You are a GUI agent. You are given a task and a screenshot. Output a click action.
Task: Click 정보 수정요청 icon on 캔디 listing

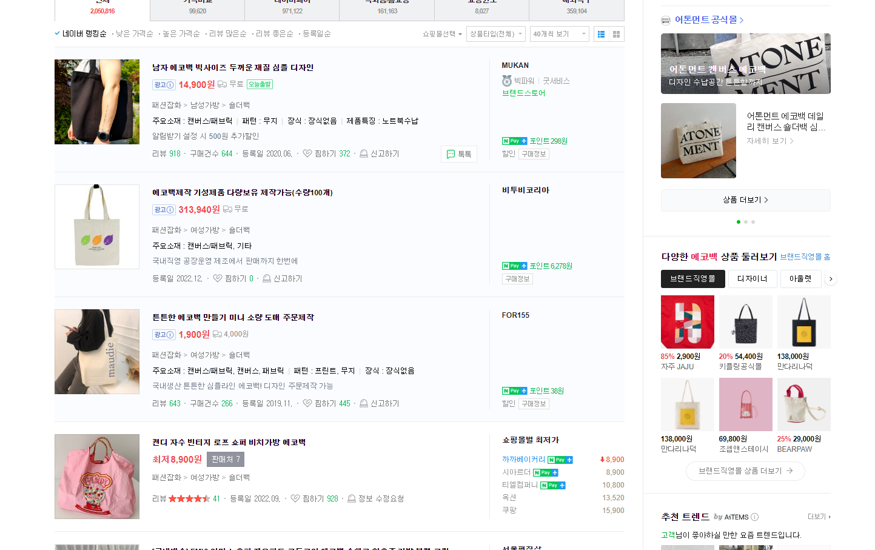pos(352,499)
